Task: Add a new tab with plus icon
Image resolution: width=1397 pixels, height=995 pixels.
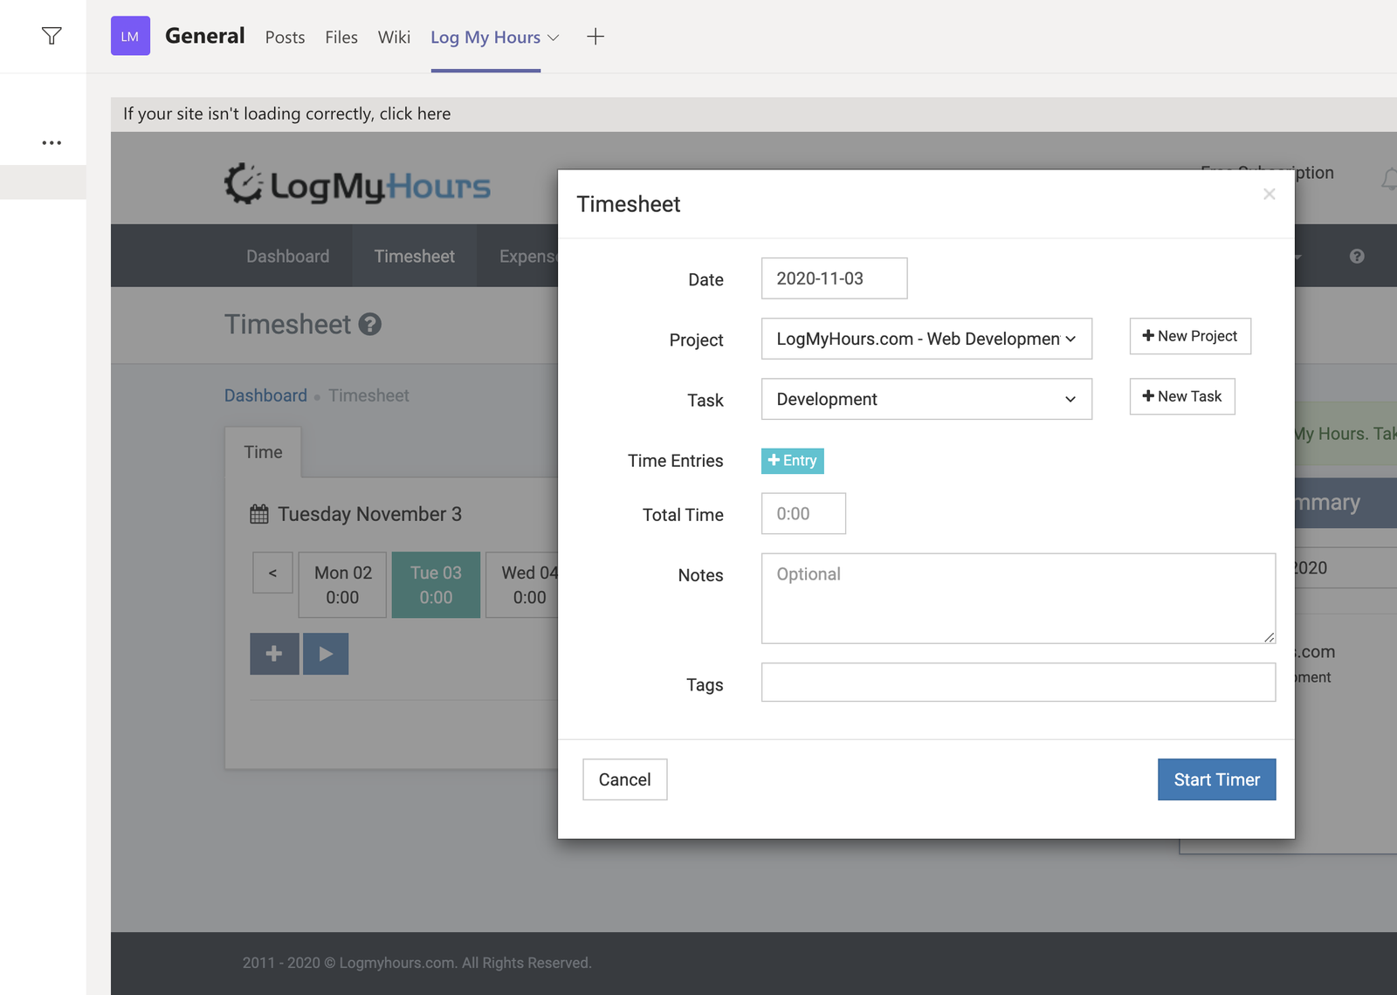Action: click(595, 37)
